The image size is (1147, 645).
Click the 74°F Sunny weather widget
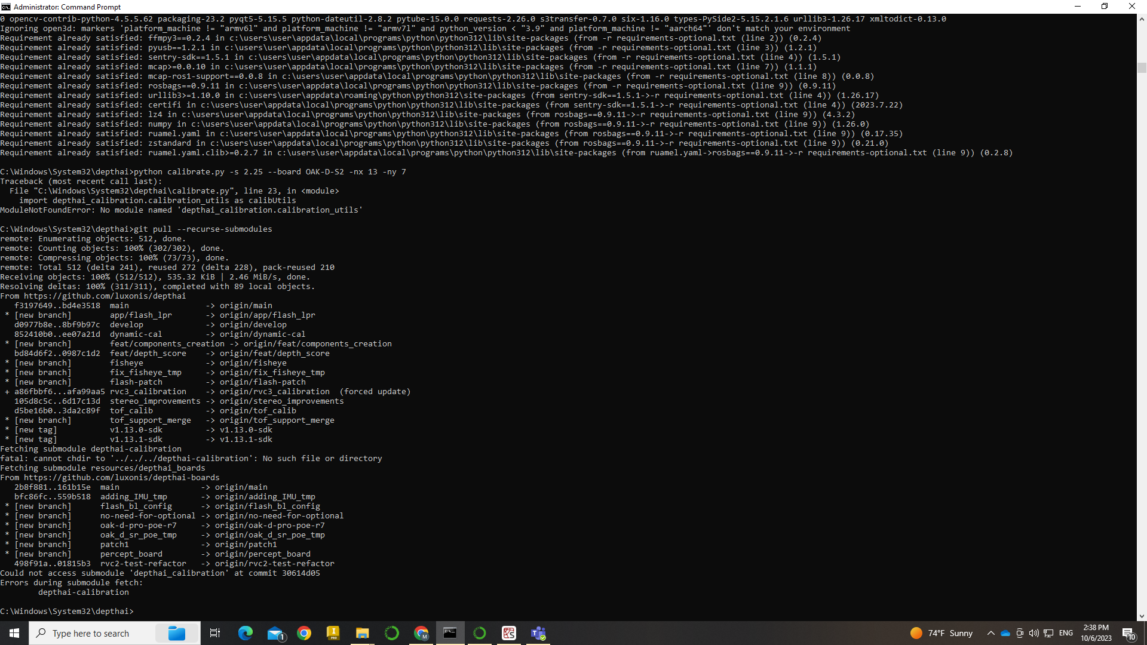[941, 633]
